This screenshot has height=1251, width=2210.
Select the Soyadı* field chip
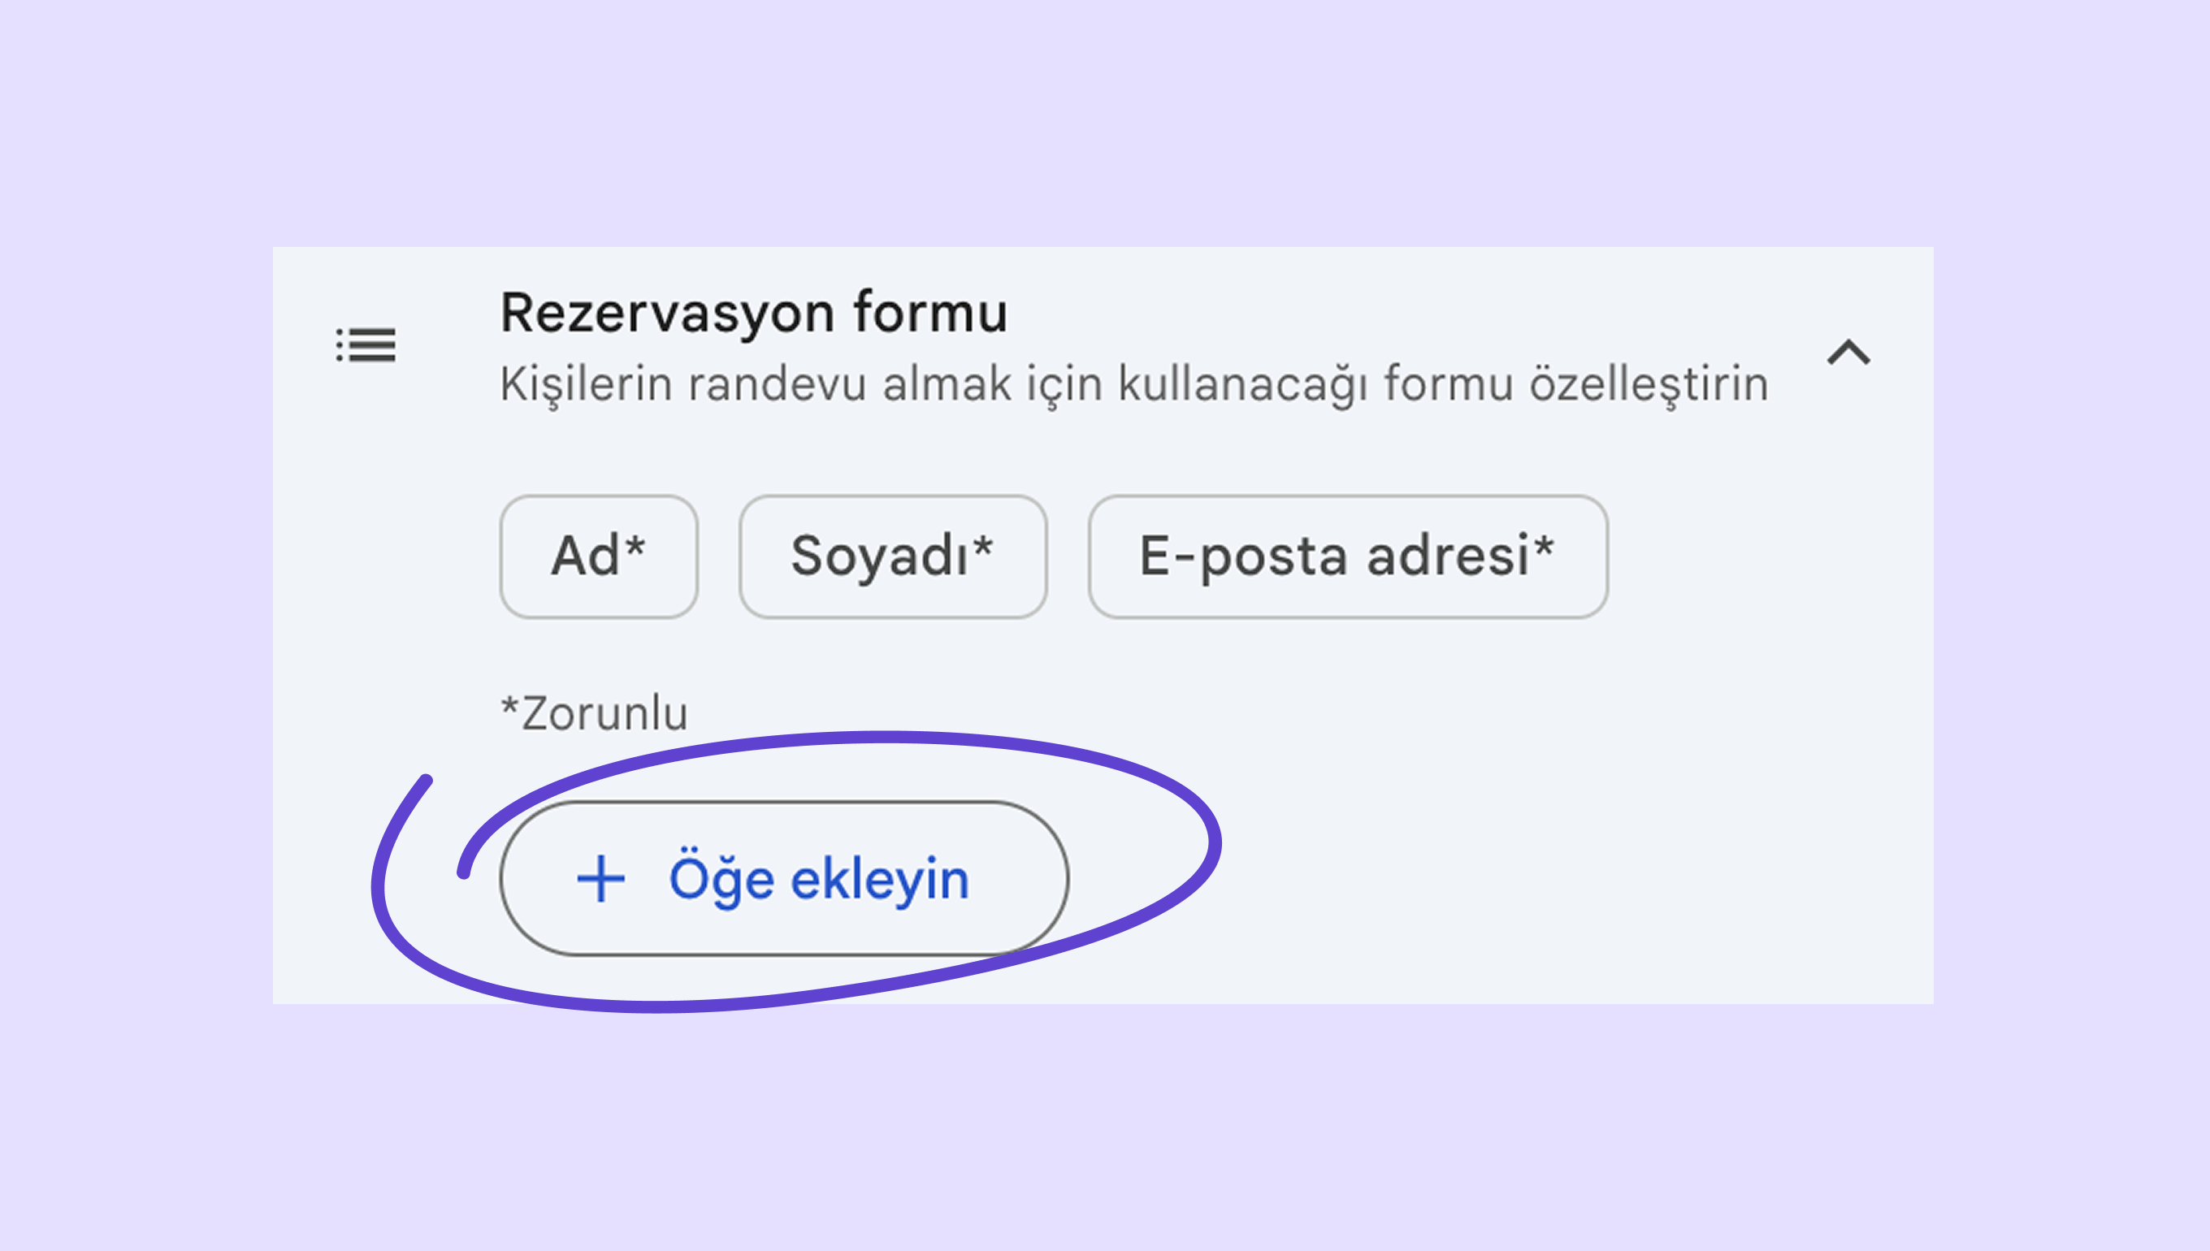click(893, 556)
